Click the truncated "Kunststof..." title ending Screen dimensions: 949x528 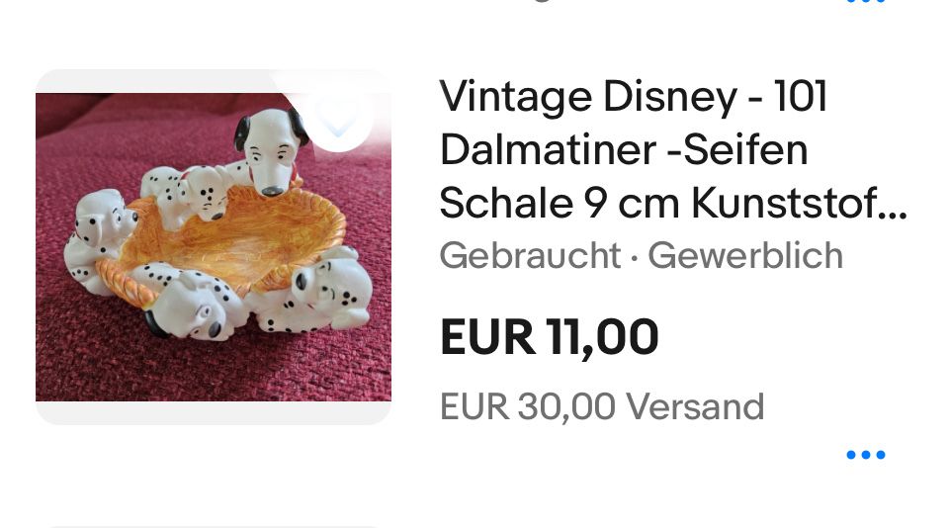pos(799,203)
